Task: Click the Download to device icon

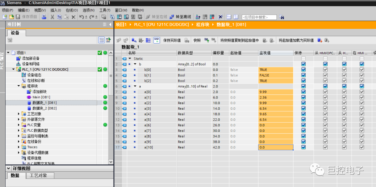Action: pos(119,17)
